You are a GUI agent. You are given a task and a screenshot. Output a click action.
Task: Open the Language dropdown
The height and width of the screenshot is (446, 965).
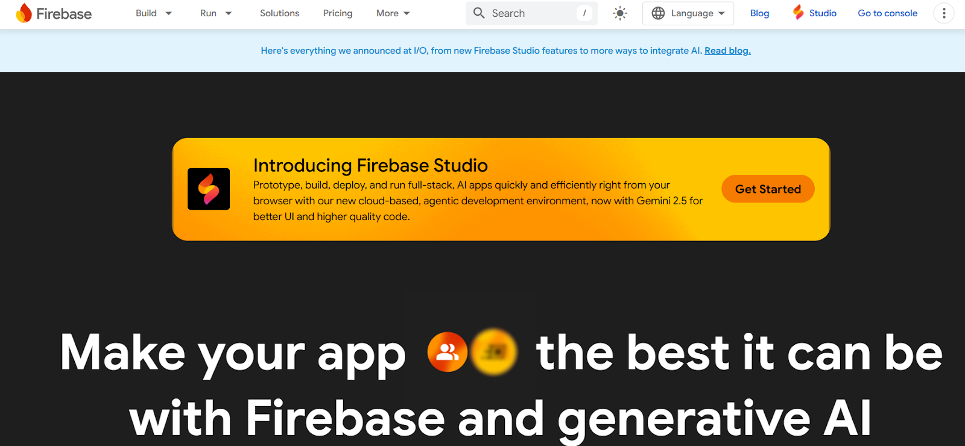coord(688,13)
